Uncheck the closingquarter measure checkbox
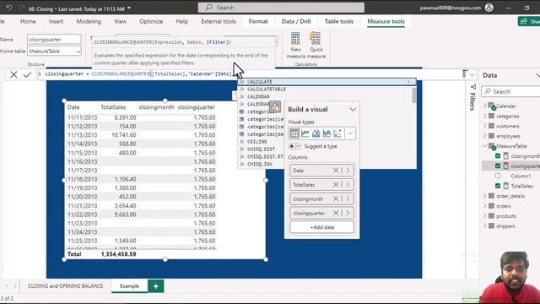The image size is (540, 304). coord(498,166)
